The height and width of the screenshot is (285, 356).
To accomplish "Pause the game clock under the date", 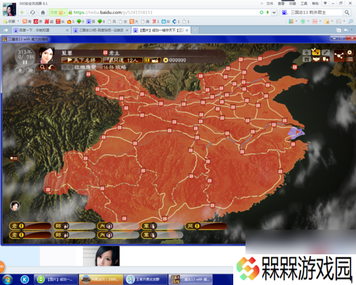I will [25, 62].
